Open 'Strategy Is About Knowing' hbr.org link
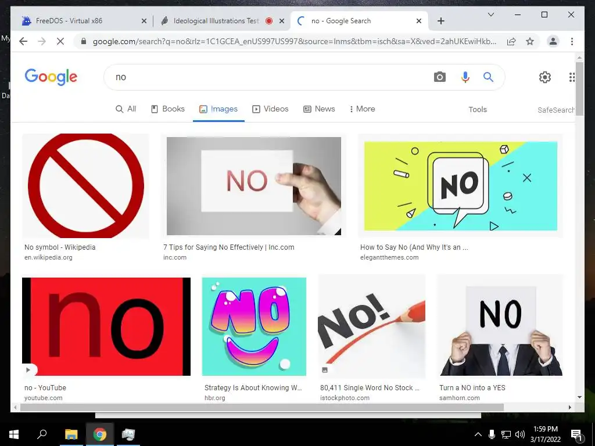Image resolution: width=595 pixels, height=446 pixels. [253, 387]
